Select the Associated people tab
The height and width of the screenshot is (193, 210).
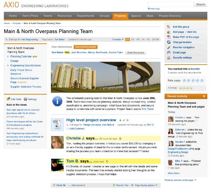(x=85, y=47)
